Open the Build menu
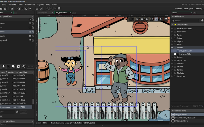This screenshot has height=127, width=204. click(x=4, y=4)
